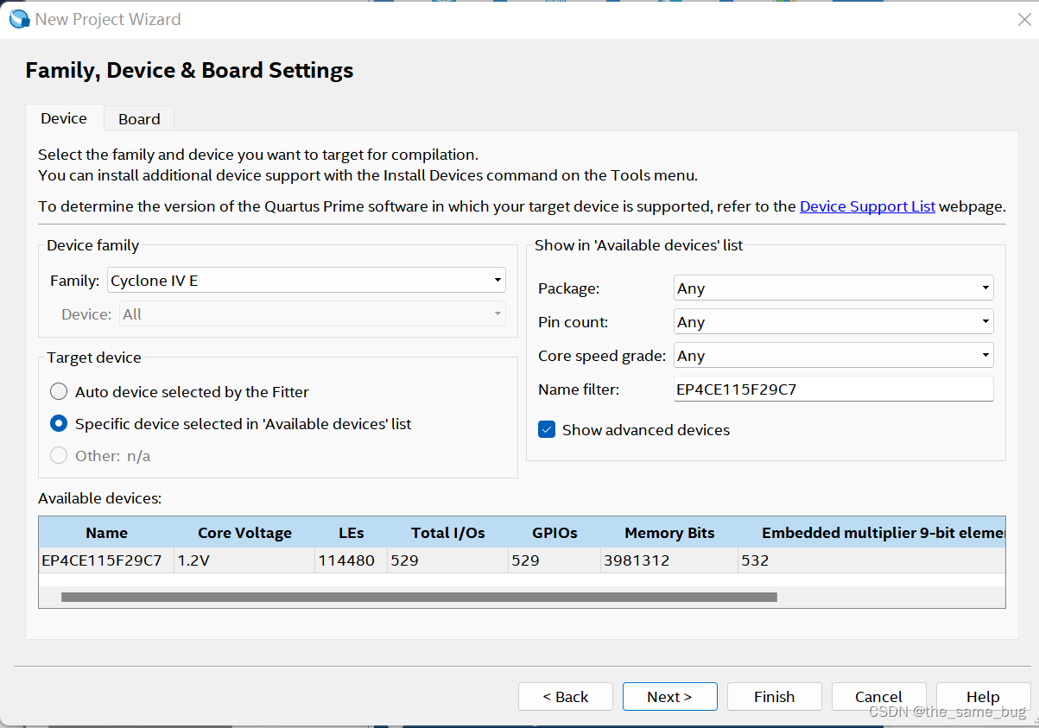Expand the Pin count dropdown
The height and width of the screenshot is (728, 1039).
[x=833, y=321]
